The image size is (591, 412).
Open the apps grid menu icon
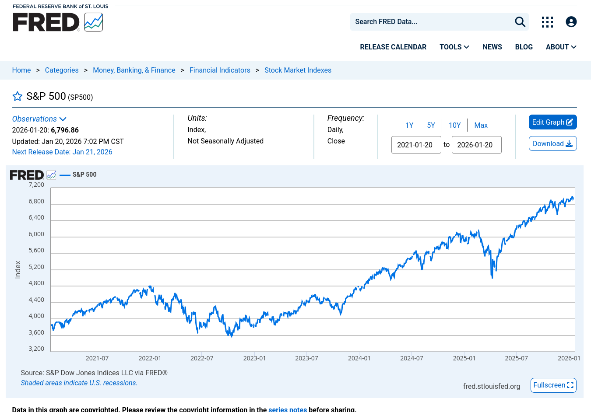[x=547, y=22]
